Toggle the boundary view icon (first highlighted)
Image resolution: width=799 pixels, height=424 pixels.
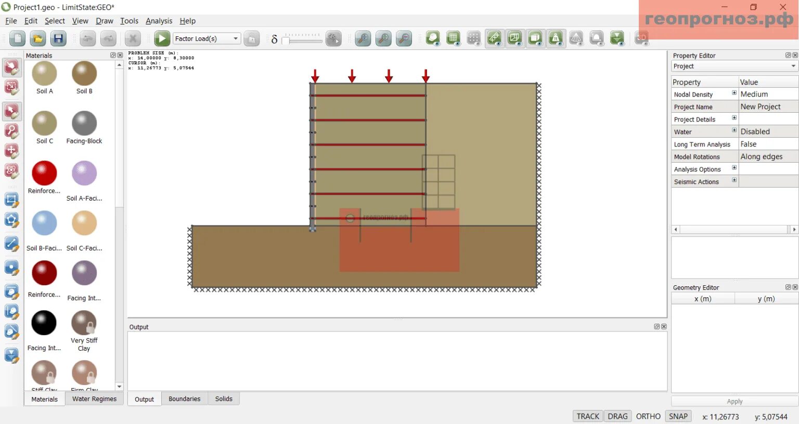[495, 38]
